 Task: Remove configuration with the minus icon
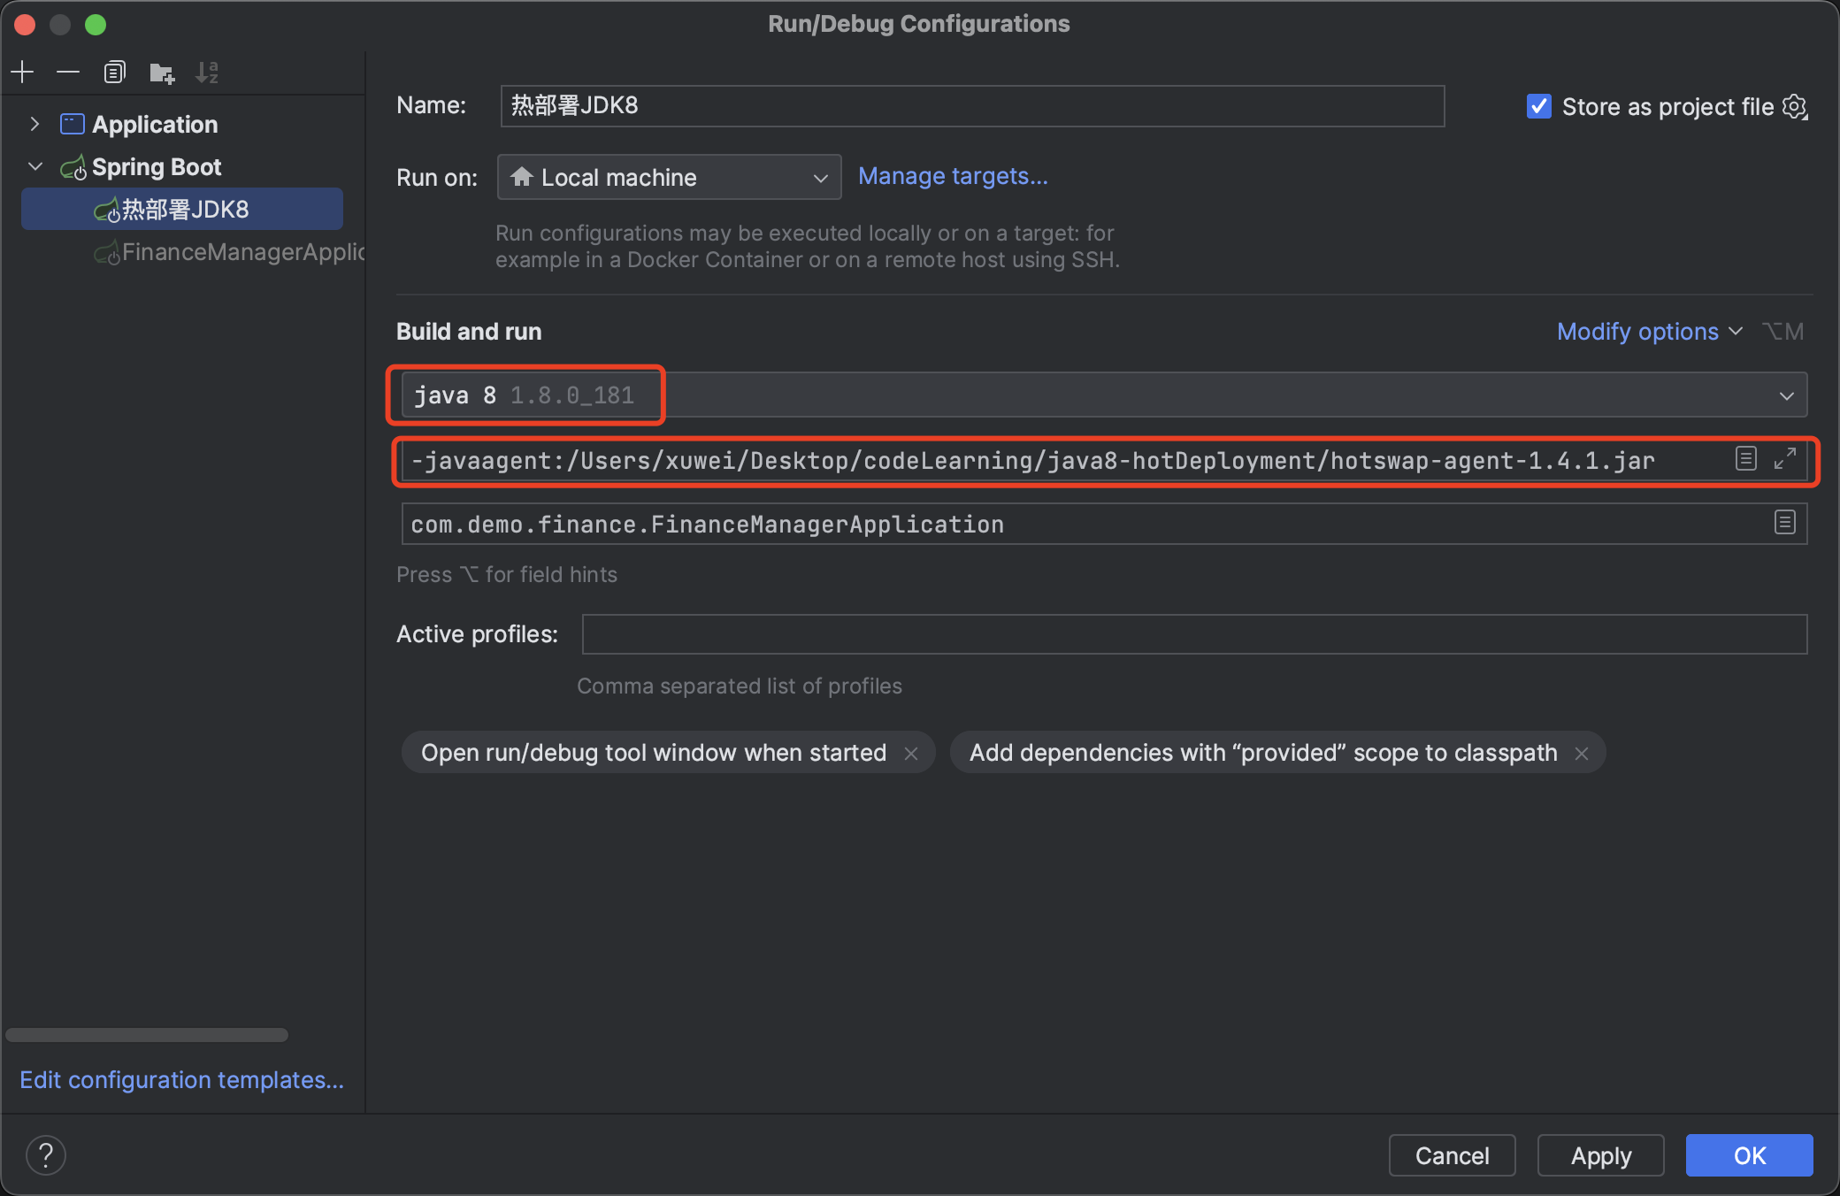(x=68, y=72)
